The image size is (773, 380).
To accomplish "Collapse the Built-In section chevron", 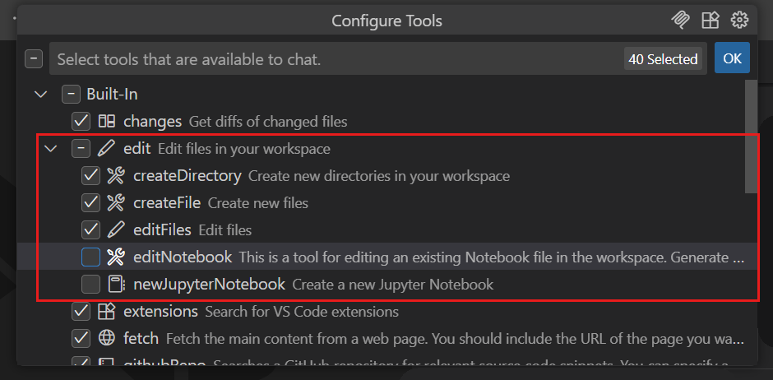I will (x=41, y=95).
